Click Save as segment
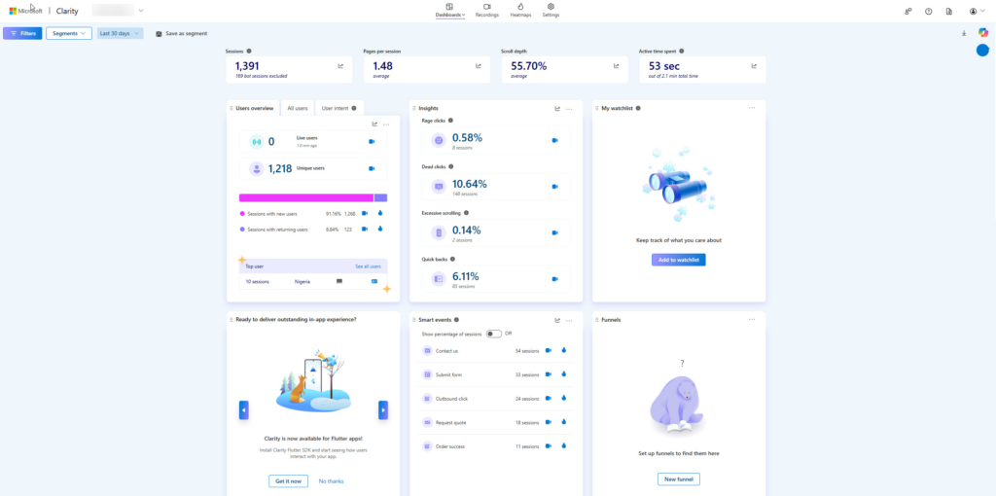The width and height of the screenshot is (996, 496). point(181,33)
